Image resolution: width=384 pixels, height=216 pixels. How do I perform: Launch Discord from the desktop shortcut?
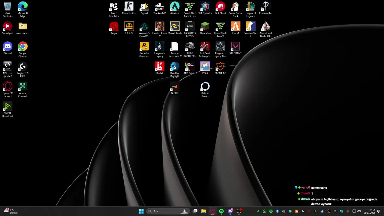[x=7, y=48]
